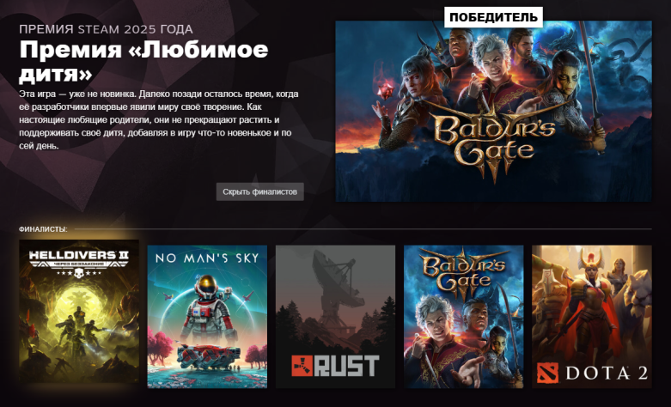Open the winning Baldur's Gate 3 banner

click(x=493, y=111)
